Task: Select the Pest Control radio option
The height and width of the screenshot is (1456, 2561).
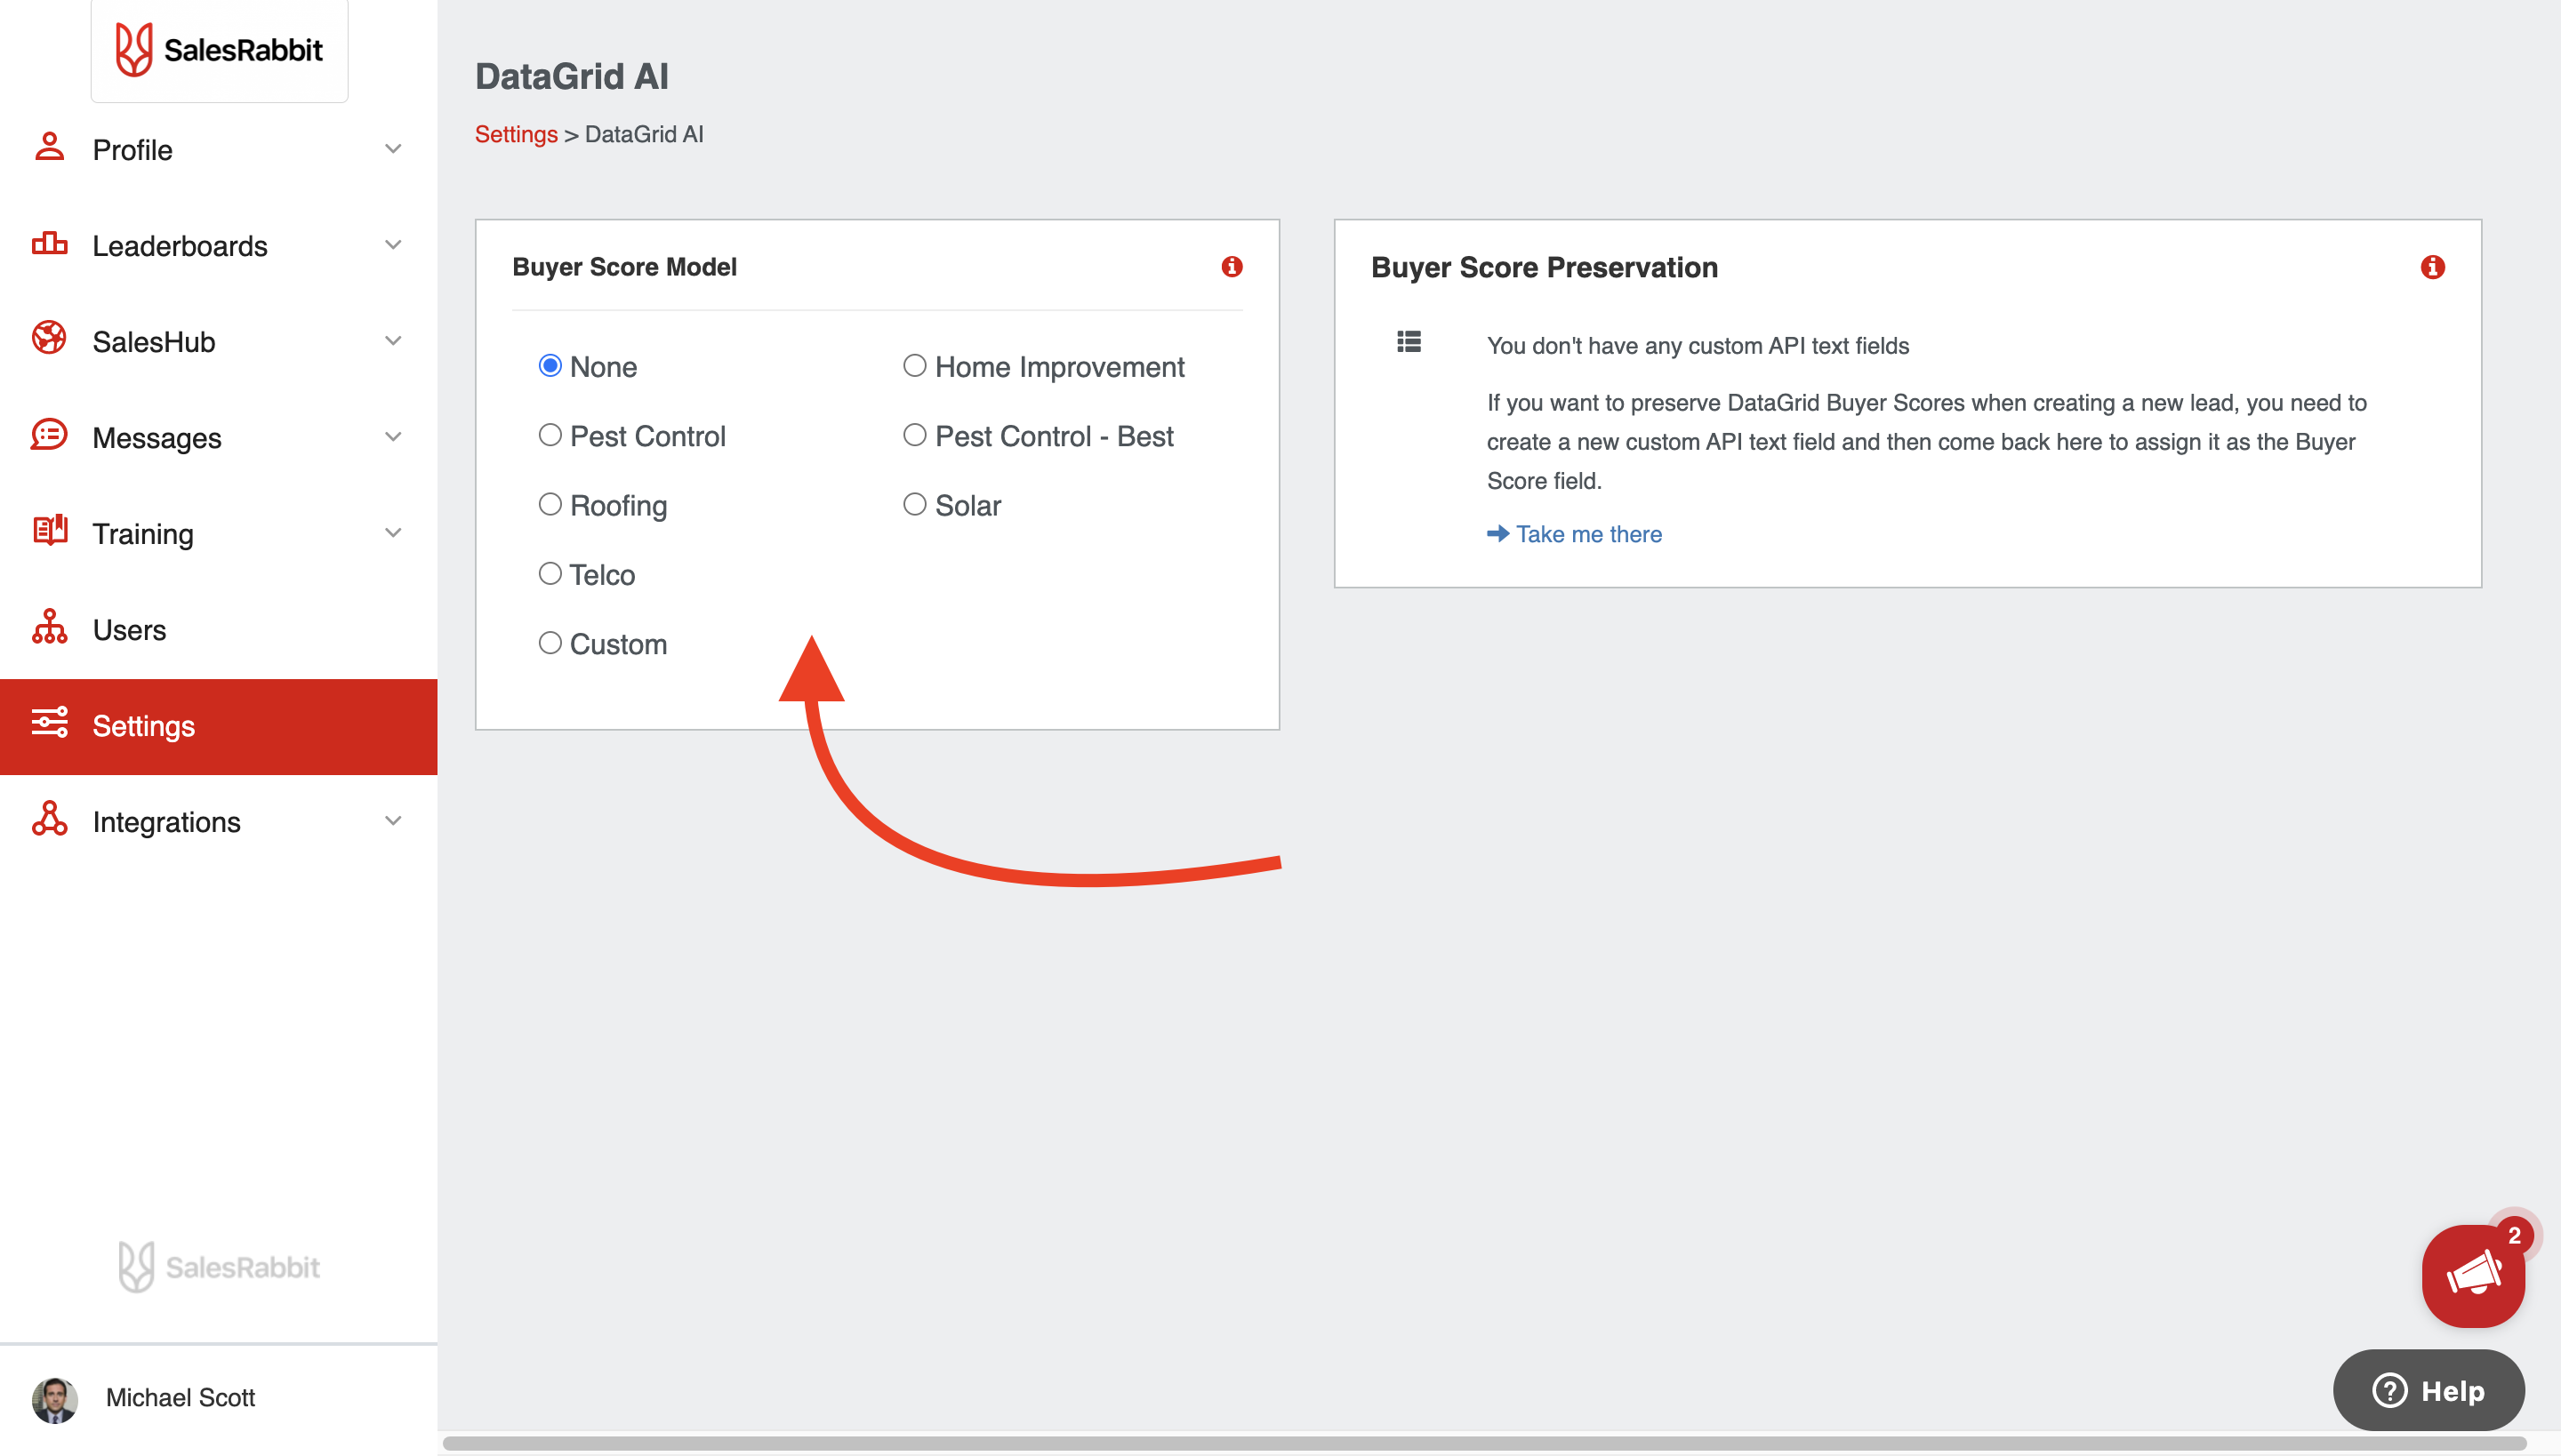Action: [x=550, y=435]
